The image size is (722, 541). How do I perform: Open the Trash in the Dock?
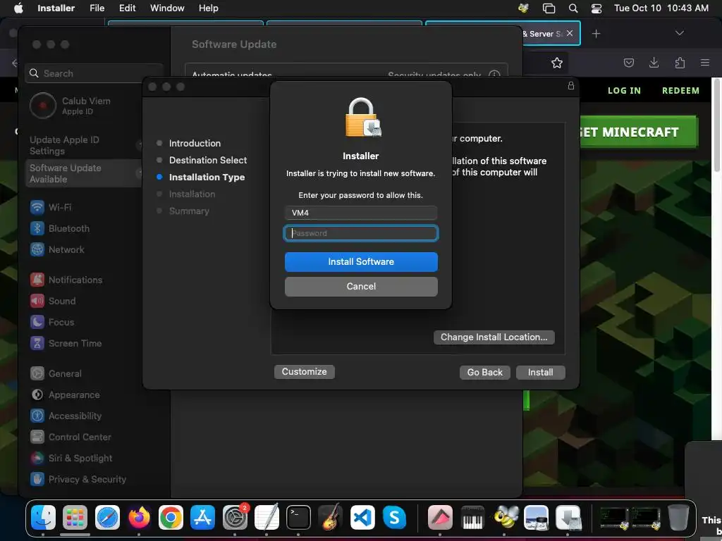[678, 517]
